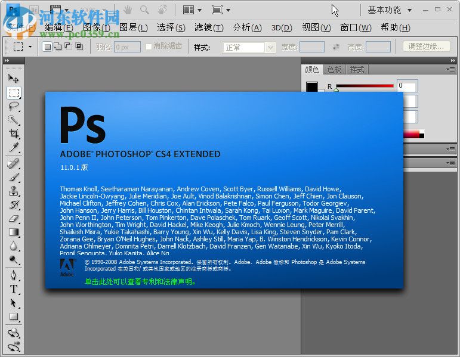This screenshot has width=460, height=357.
Task: Select the Healing Brush tool
Action: tap(14, 163)
